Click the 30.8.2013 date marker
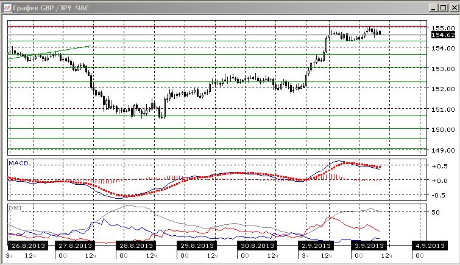Image resolution: width=460 pixels, height=265 pixels. click(x=257, y=246)
